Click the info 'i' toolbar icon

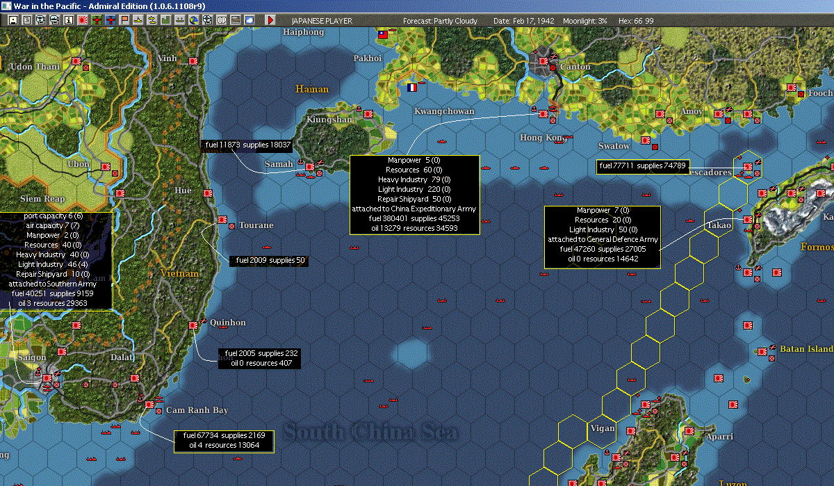point(68,20)
